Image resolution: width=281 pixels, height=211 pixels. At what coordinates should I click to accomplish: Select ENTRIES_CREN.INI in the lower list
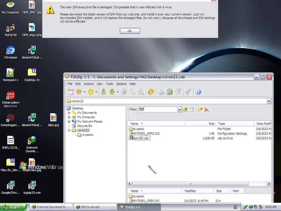click(146, 201)
